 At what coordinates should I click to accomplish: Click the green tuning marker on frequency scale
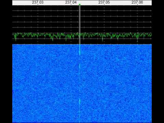tap(80, 4)
